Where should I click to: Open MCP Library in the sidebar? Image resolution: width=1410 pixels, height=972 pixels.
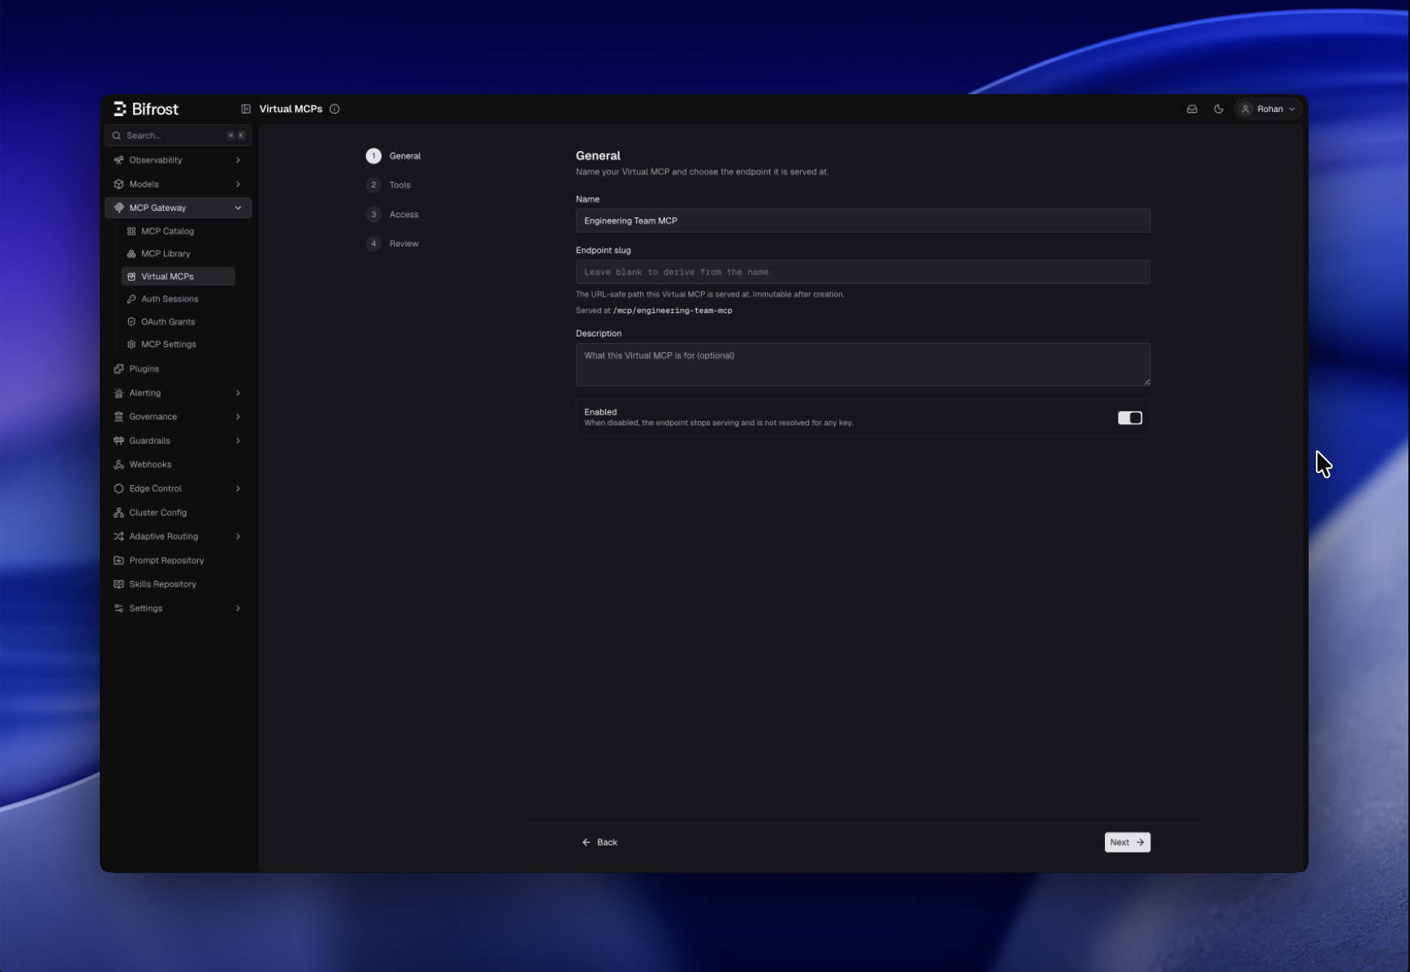click(x=178, y=254)
